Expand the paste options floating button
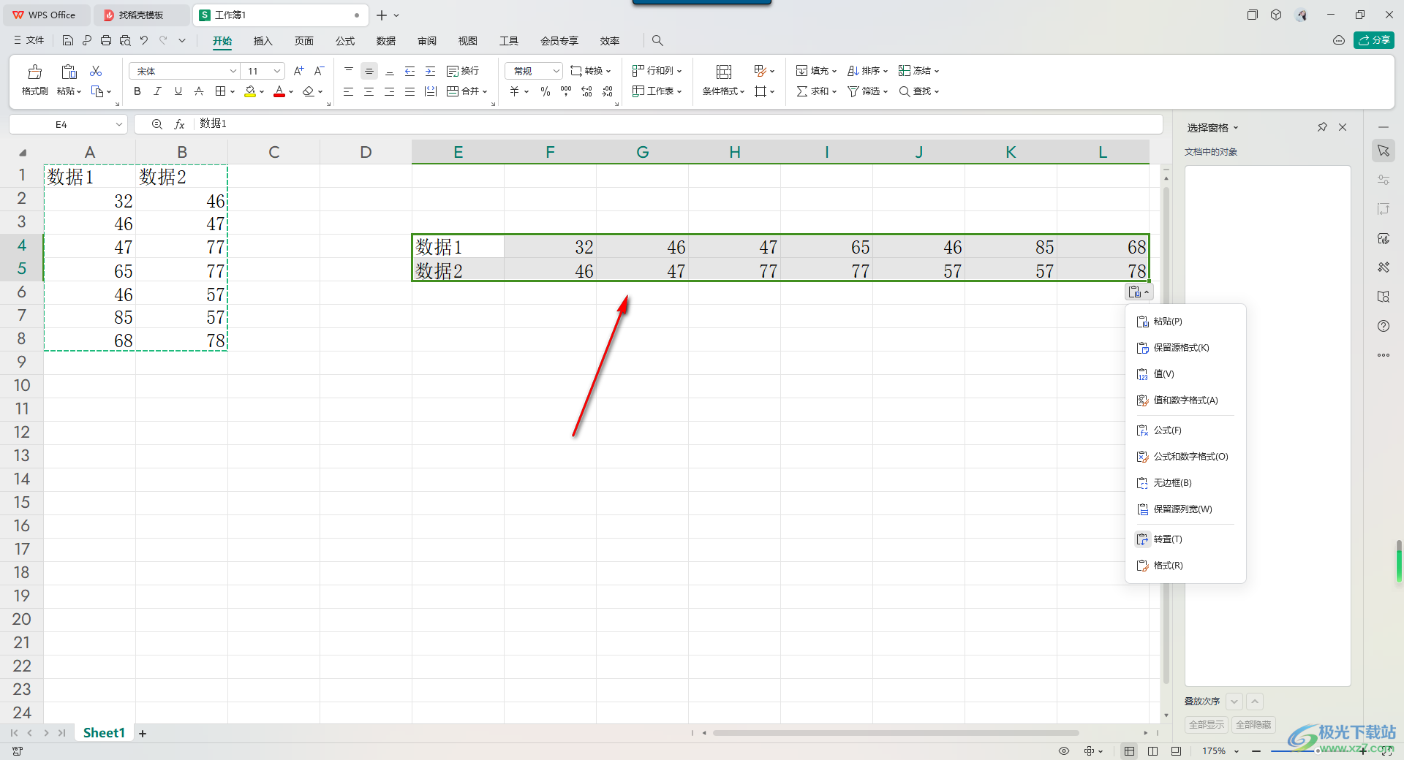Viewport: 1404px width, 760px height. coord(1139,292)
